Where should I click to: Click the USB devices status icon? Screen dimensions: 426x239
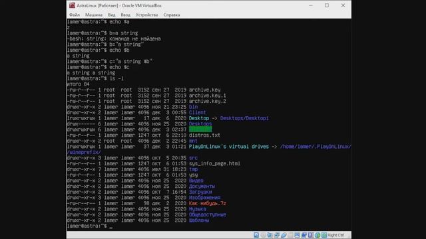pos(284,235)
